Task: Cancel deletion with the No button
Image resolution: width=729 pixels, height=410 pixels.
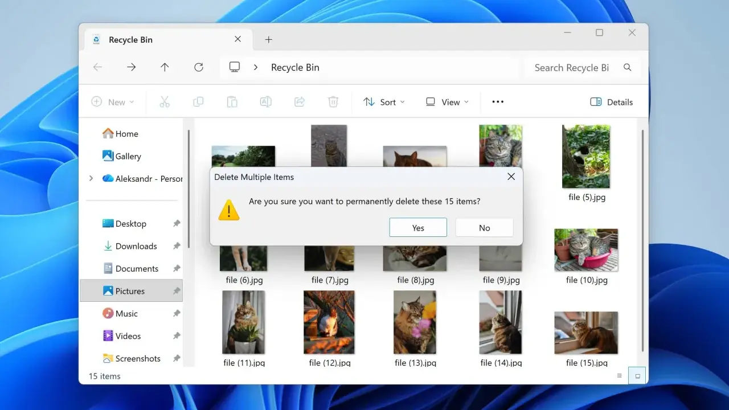Action: coord(485,228)
